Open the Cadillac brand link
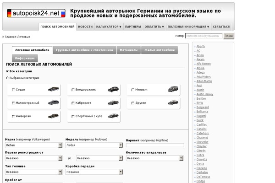The image size is (275, 183). pyautogui.click(x=202, y=125)
